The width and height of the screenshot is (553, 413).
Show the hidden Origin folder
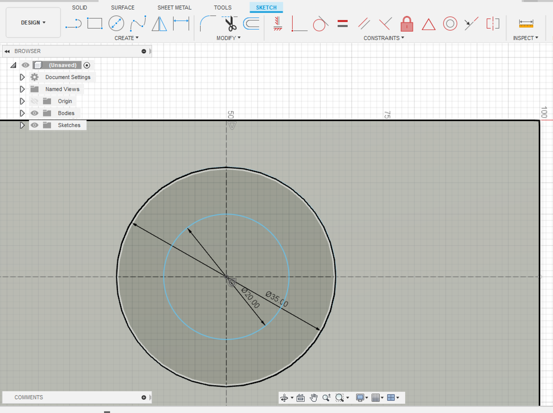tap(35, 101)
